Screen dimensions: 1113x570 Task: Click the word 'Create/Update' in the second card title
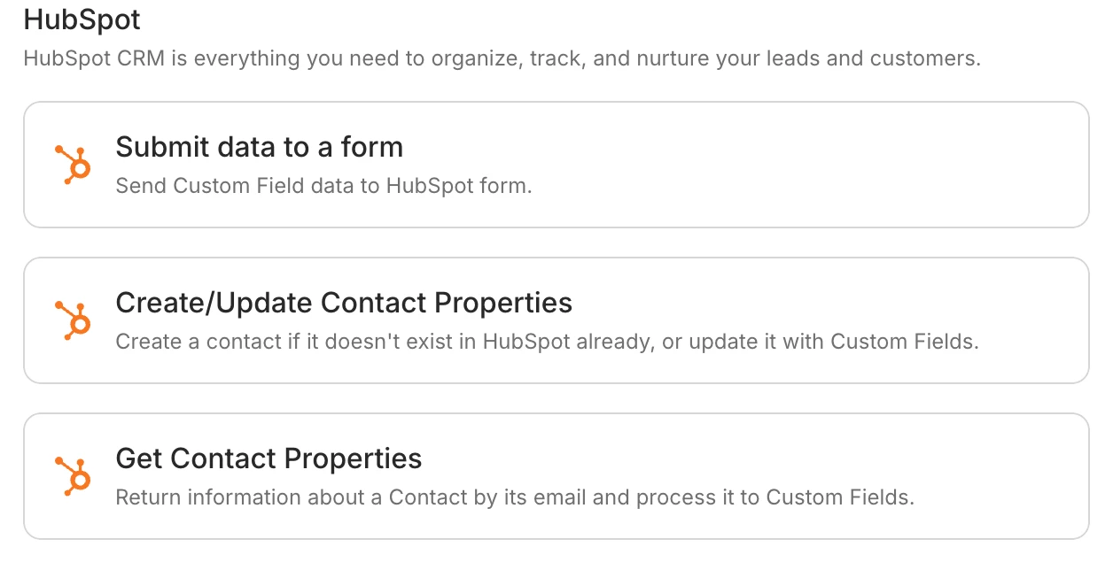tap(214, 303)
